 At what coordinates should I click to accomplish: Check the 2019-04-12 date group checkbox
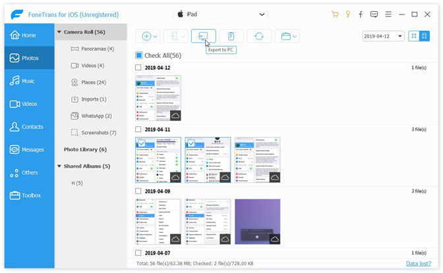[138, 68]
